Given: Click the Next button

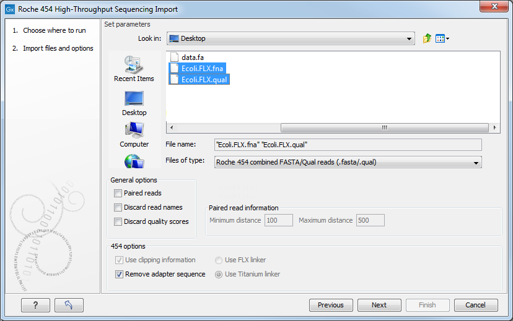Looking at the screenshot, I should click(x=379, y=305).
